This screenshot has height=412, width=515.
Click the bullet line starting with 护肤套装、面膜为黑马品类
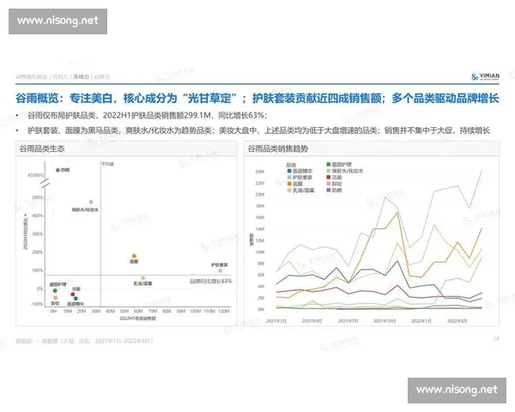(x=258, y=130)
